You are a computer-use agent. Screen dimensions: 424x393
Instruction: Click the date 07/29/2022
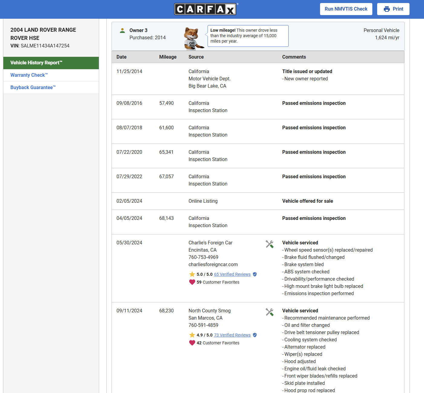[x=129, y=177]
